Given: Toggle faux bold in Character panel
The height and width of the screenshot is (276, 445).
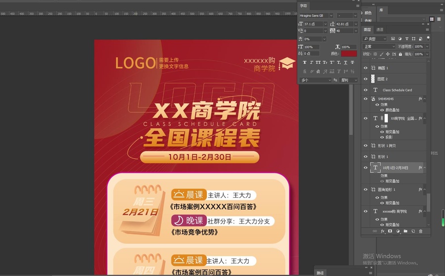Looking at the screenshot, I should coord(305,62).
